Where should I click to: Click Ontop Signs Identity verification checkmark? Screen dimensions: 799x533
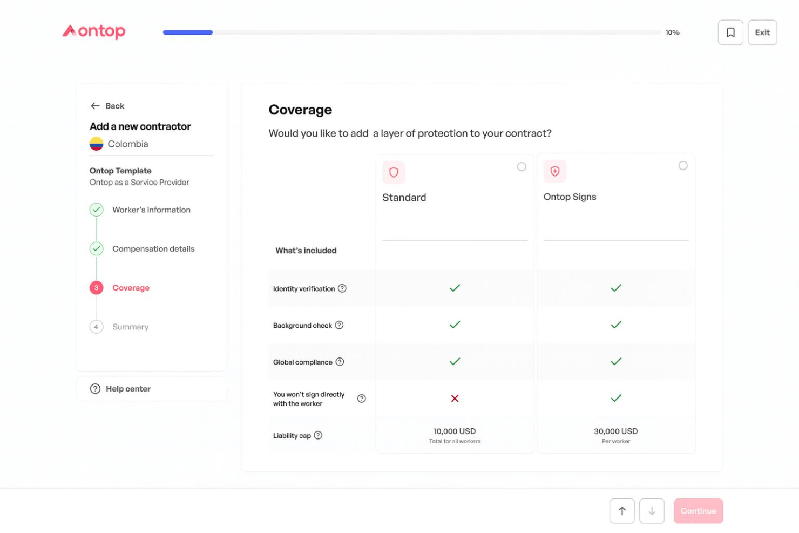coord(616,288)
